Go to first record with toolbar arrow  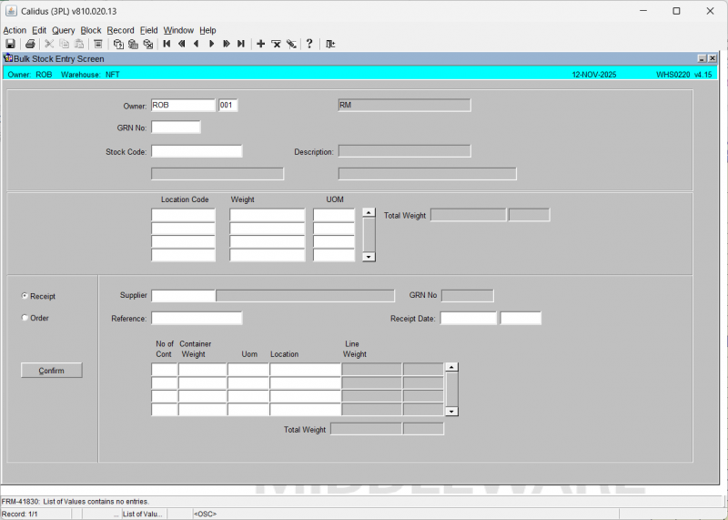point(167,44)
